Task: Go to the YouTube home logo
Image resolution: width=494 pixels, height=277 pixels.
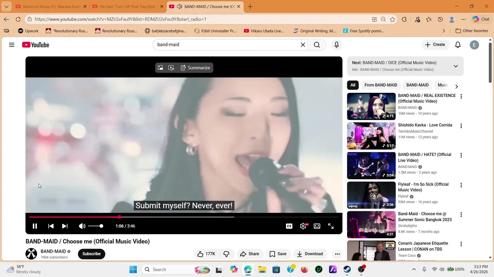Action: click(x=36, y=45)
